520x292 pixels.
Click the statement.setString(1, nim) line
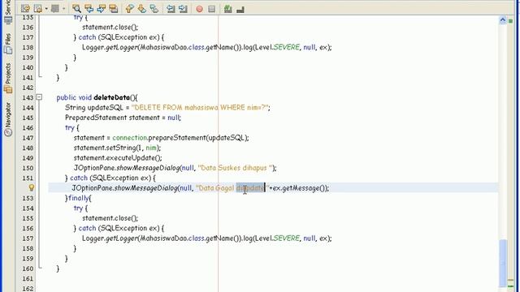pos(117,148)
